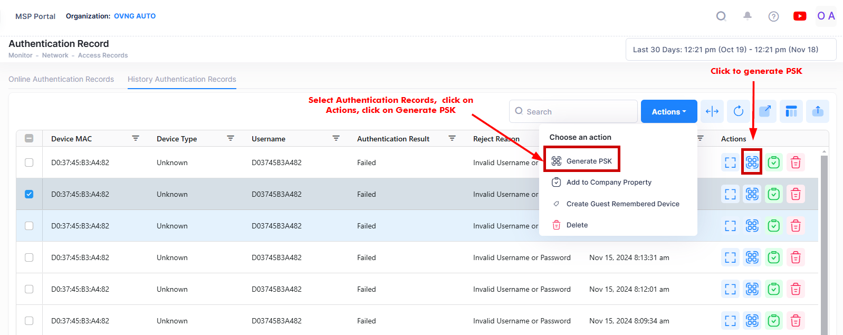Click Generate PSK icon in first row

tap(752, 162)
